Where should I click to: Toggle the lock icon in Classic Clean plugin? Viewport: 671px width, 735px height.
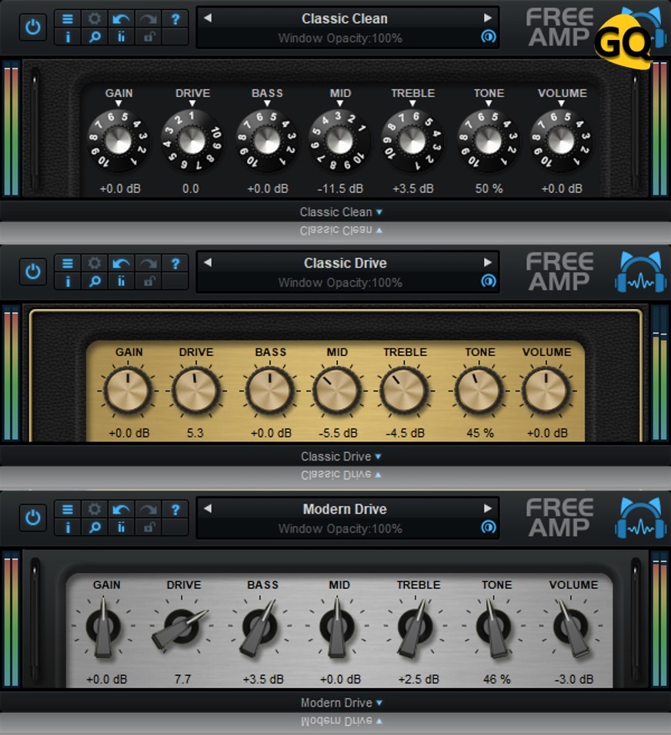(x=149, y=37)
